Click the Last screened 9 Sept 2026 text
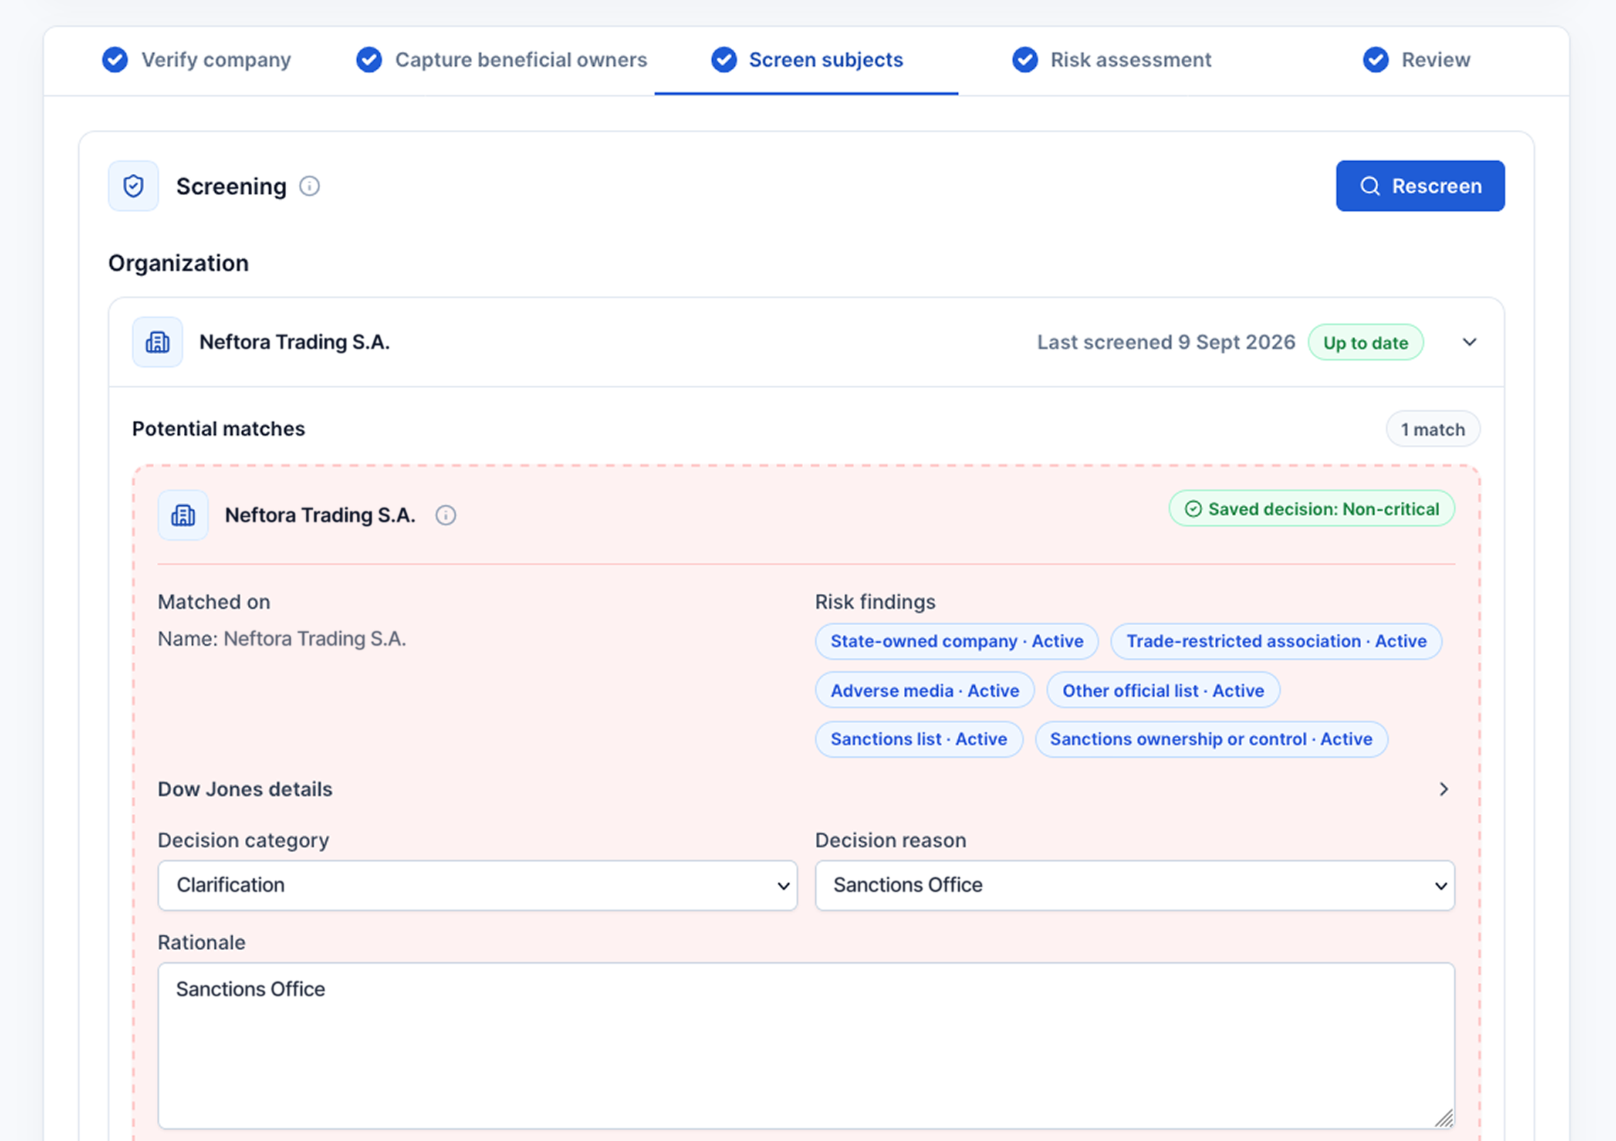1616x1141 pixels. click(1166, 342)
